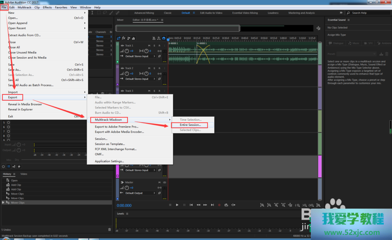Click Export to Adobe Premiere Pro...
This screenshot has height=240, width=392.
tap(116, 127)
